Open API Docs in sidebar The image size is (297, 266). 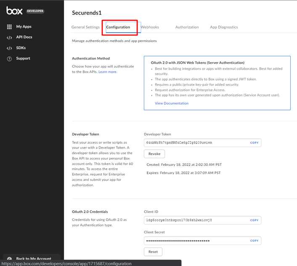24,37
